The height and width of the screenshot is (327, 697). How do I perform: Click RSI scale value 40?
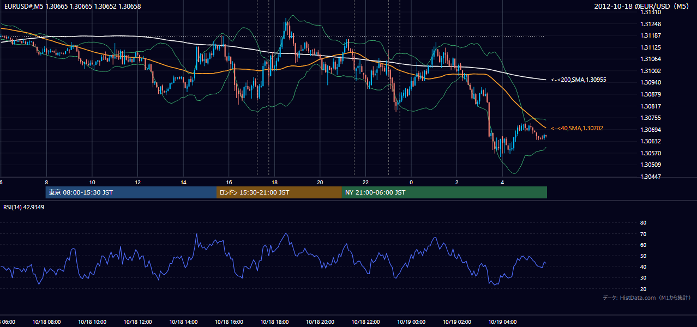coord(643,267)
